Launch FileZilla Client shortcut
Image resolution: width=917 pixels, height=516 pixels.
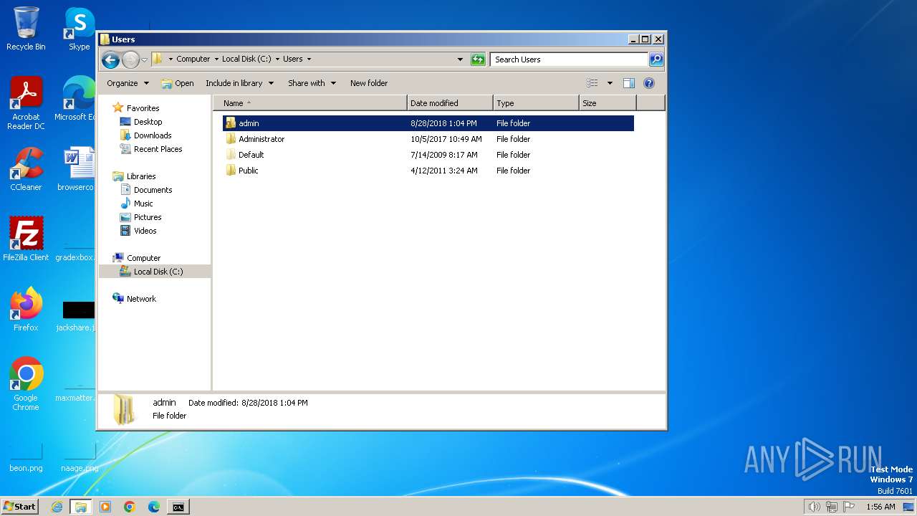(x=26, y=239)
